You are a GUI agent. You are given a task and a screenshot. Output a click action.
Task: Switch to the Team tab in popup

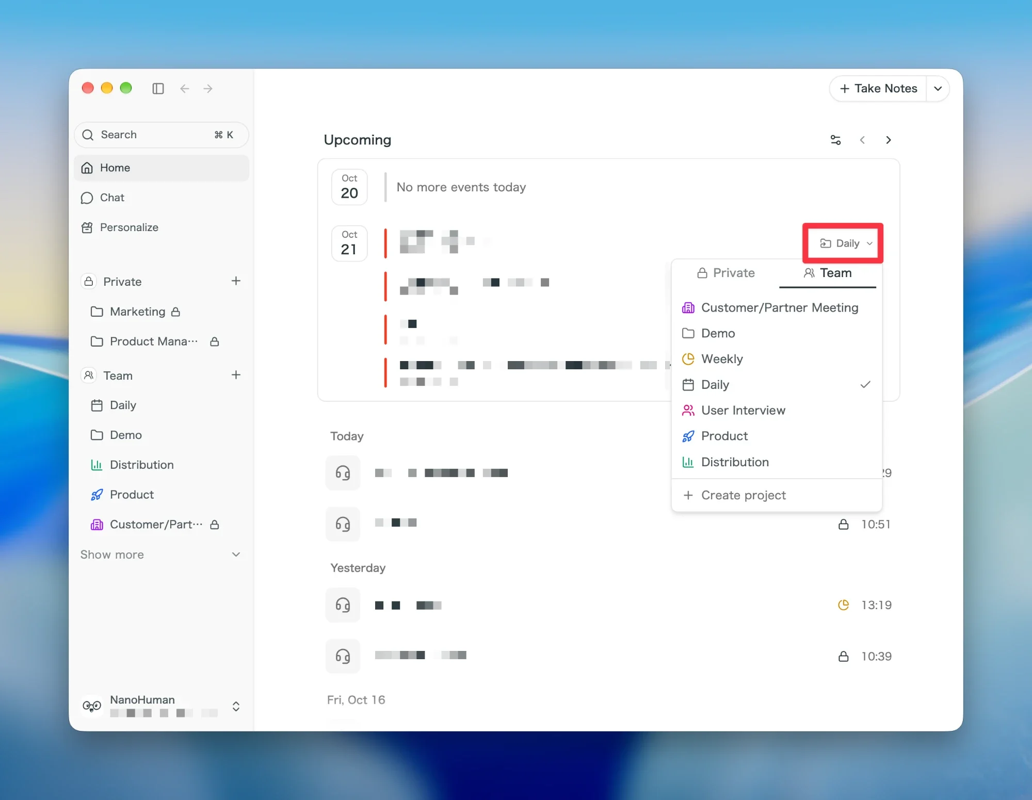point(828,273)
